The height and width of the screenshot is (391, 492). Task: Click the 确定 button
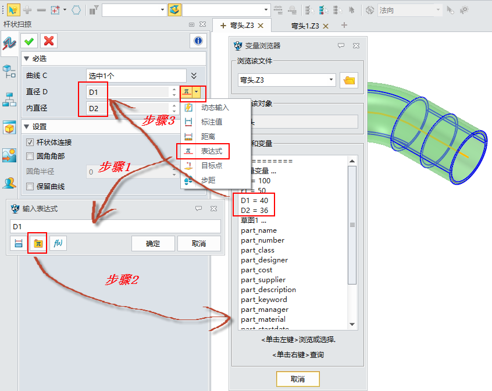(x=152, y=244)
